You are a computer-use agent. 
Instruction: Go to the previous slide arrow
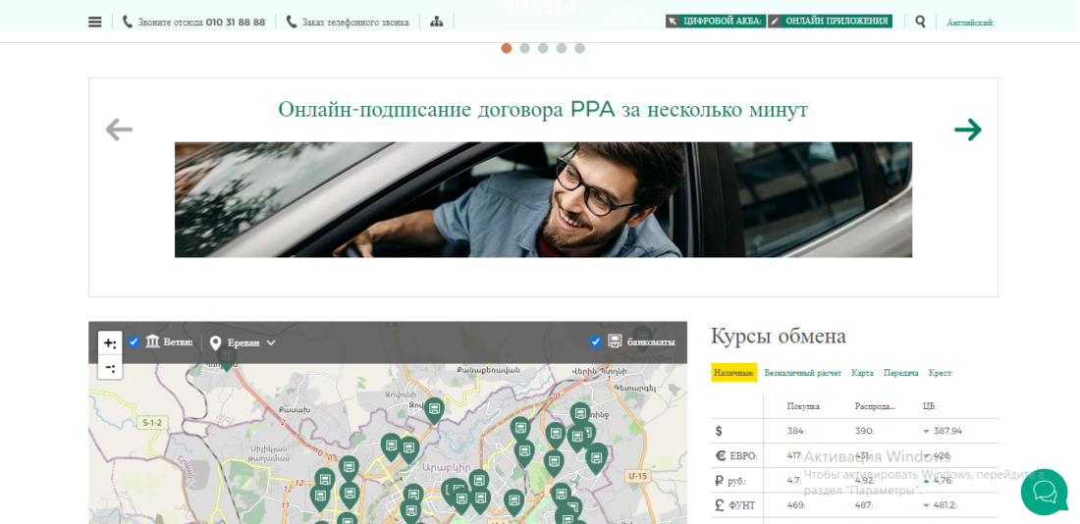pos(119,129)
